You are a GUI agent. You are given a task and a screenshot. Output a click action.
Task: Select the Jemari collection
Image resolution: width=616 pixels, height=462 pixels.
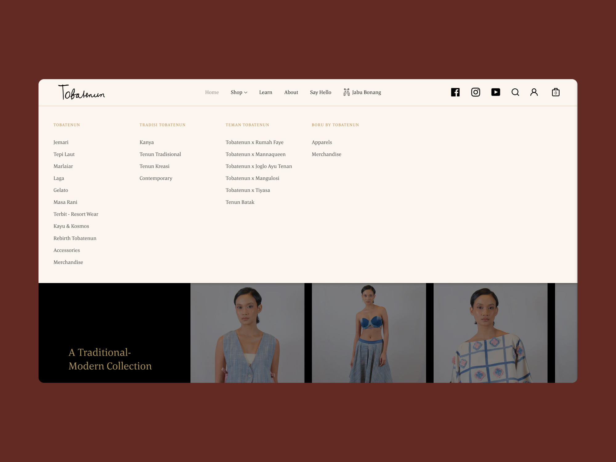coord(61,142)
